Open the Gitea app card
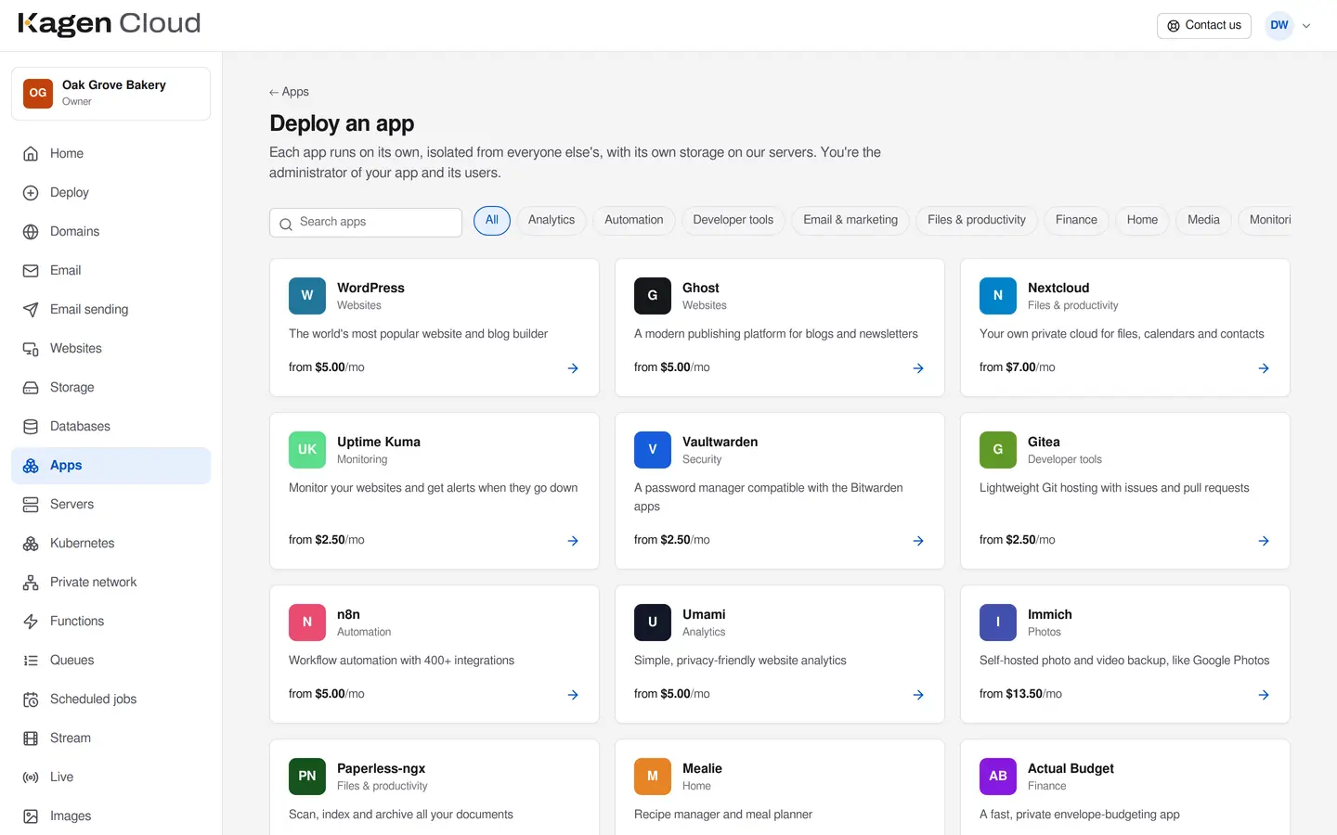 (x=1125, y=491)
